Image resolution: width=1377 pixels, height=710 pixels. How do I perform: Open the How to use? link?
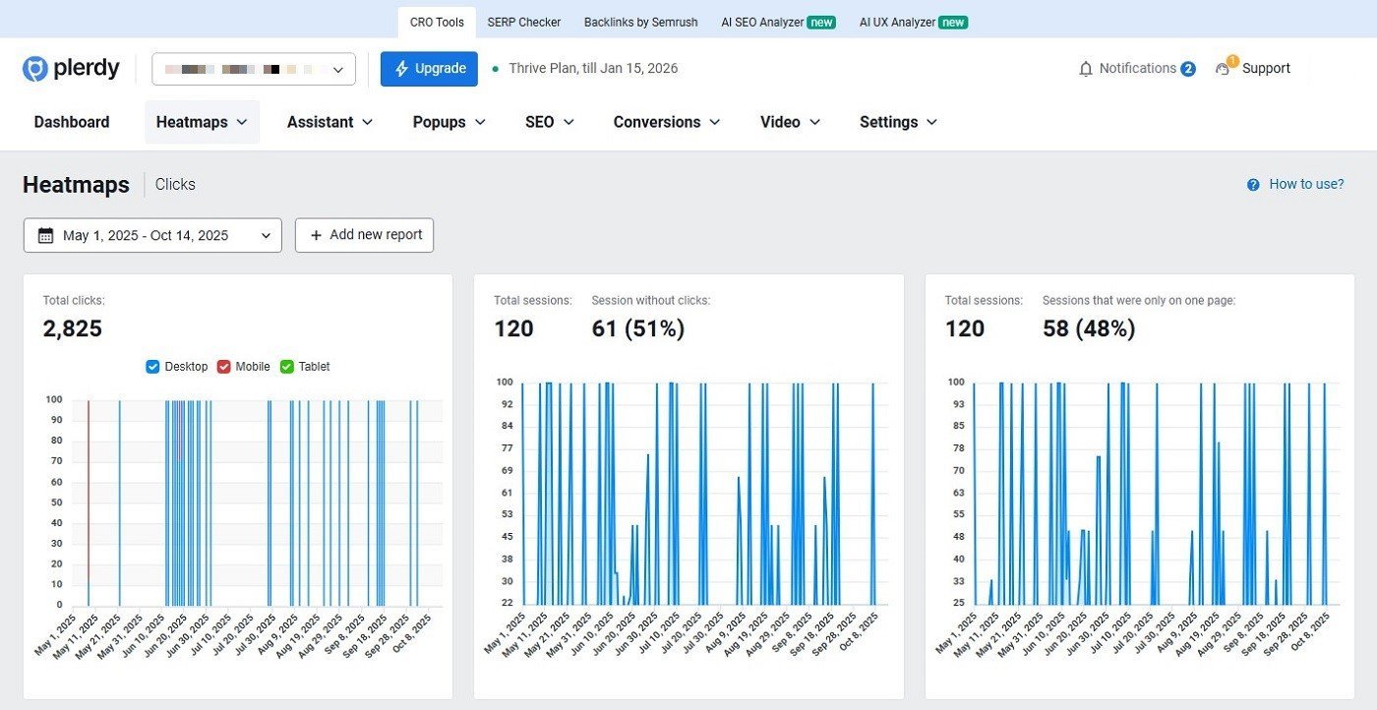tap(1306, 184)
